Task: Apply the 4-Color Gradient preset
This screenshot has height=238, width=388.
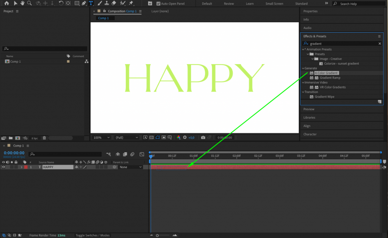Action: click(327, 73)
